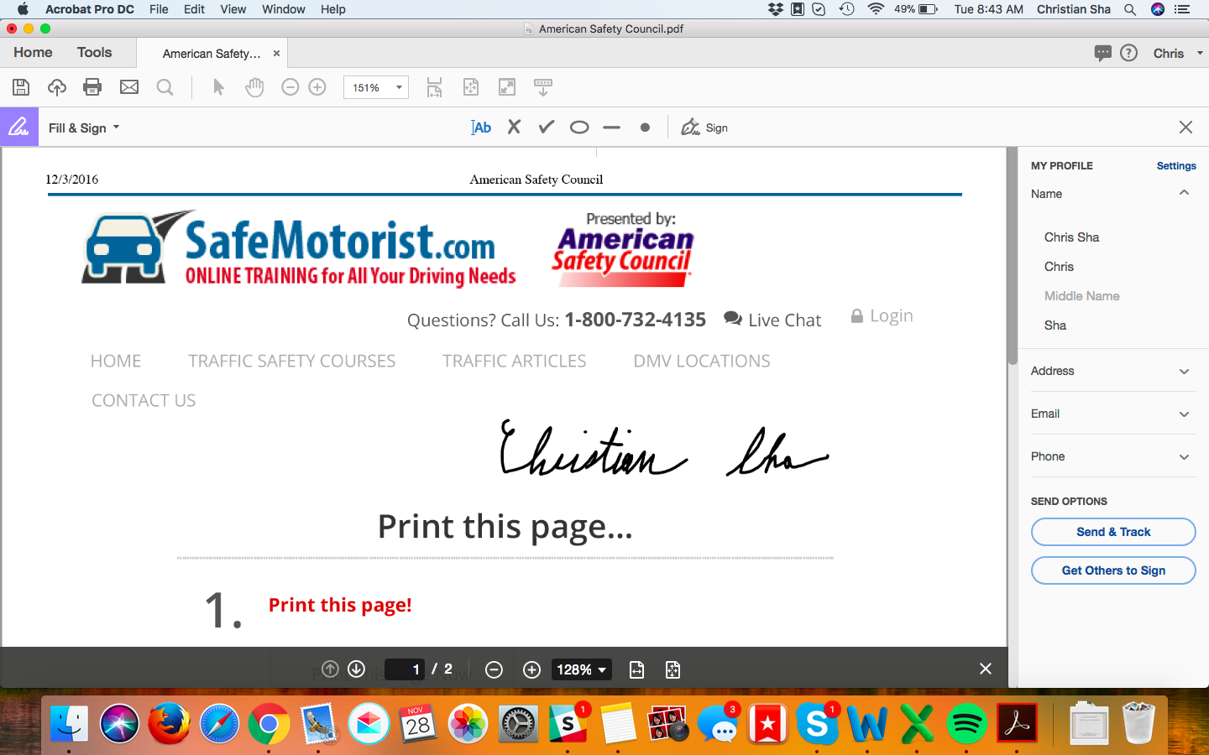Collapse the Name profile section

(x=1184, y=194)
